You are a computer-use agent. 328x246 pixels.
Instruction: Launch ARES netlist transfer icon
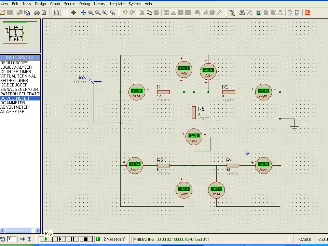click(307, 13)
